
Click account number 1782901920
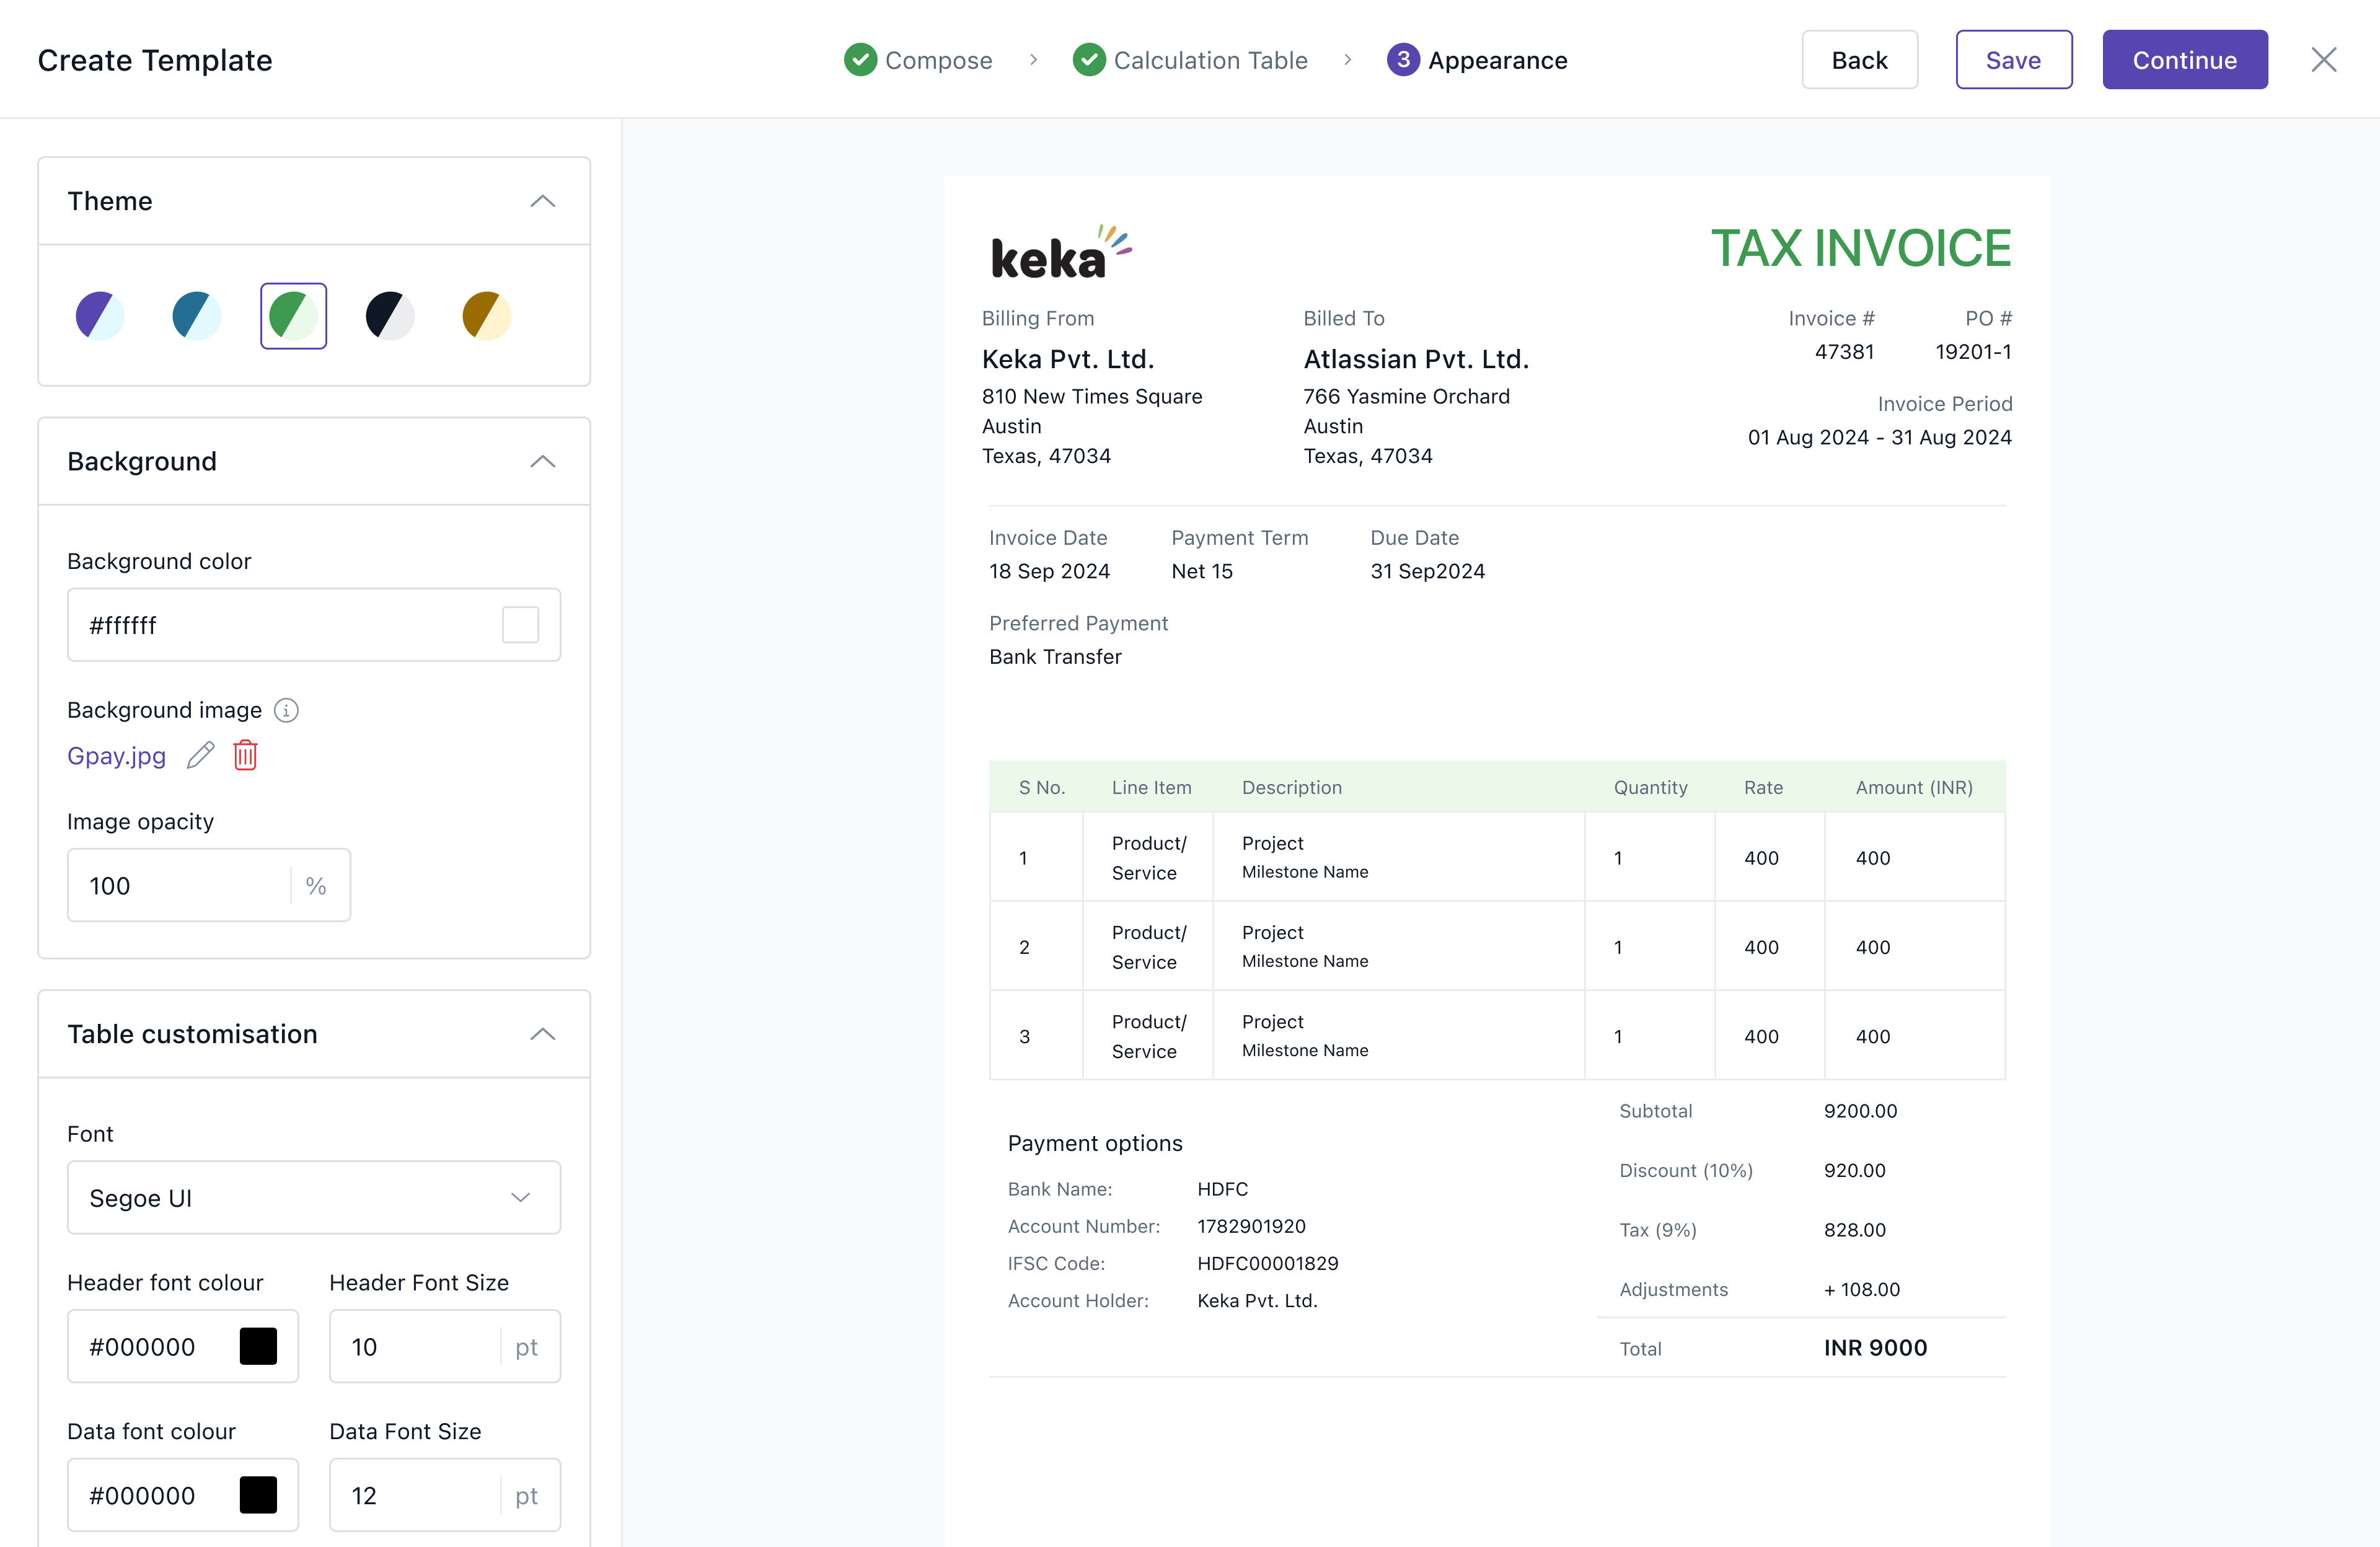(1251, 1226)
